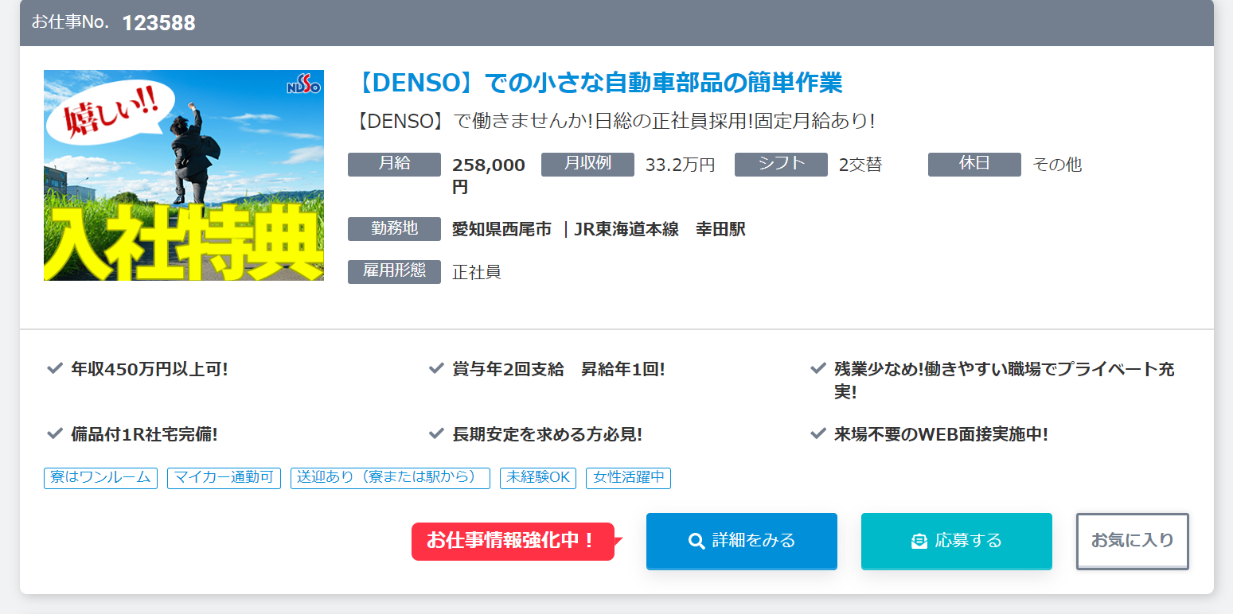Click the 2交替 shift value
The image size is (1233, 614).
pos(860,165)
